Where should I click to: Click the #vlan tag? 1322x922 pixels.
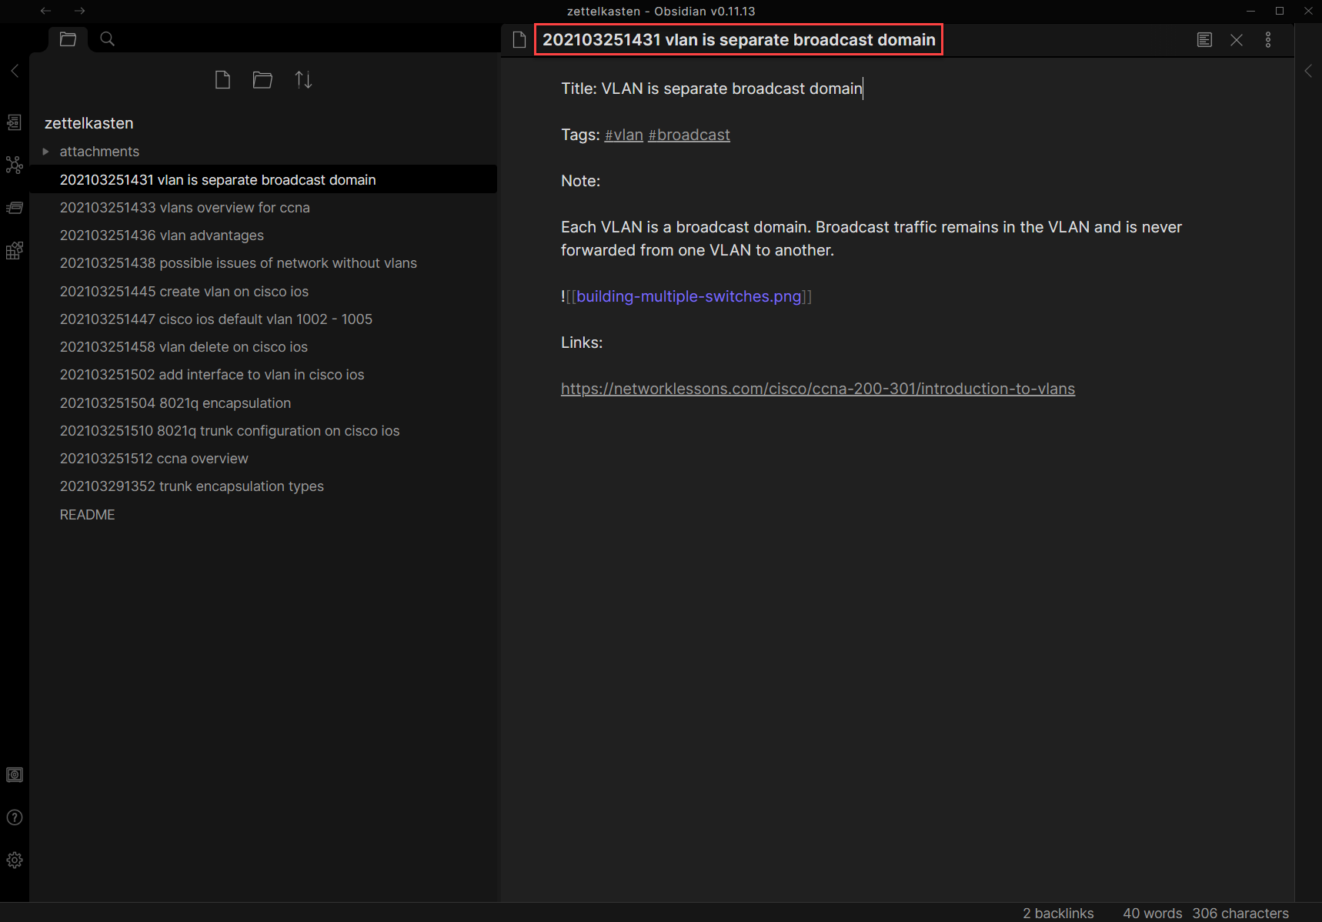(x=624, y=135)
